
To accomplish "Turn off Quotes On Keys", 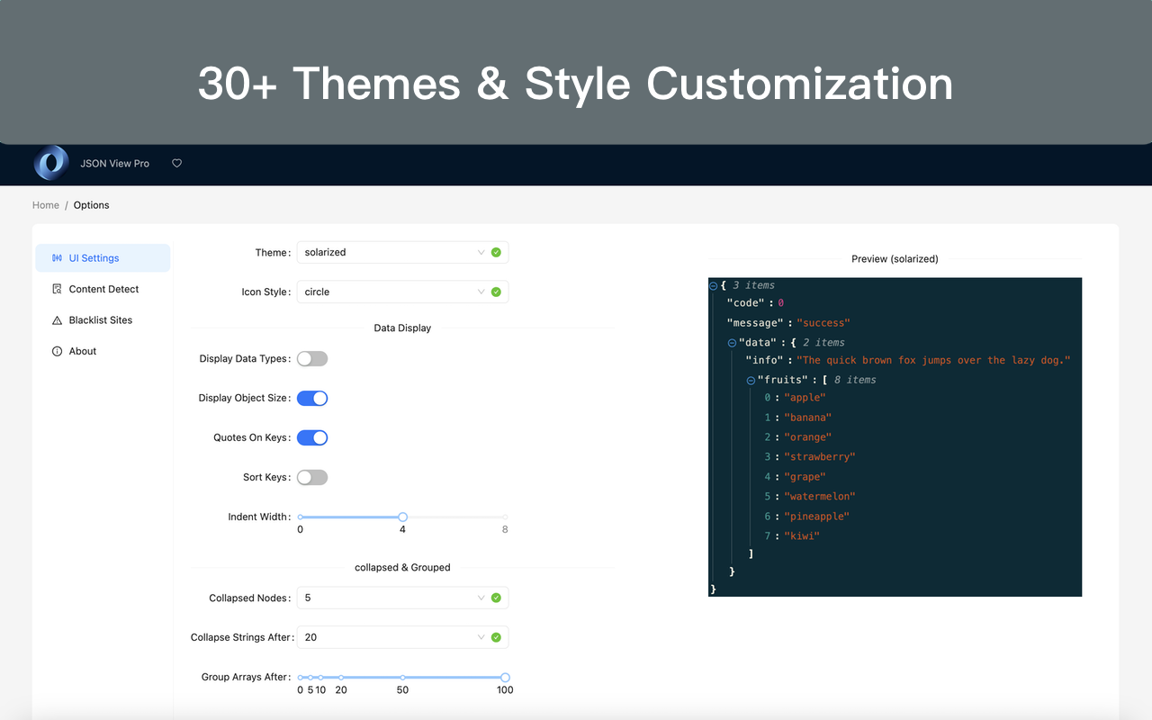I will 312,437.
